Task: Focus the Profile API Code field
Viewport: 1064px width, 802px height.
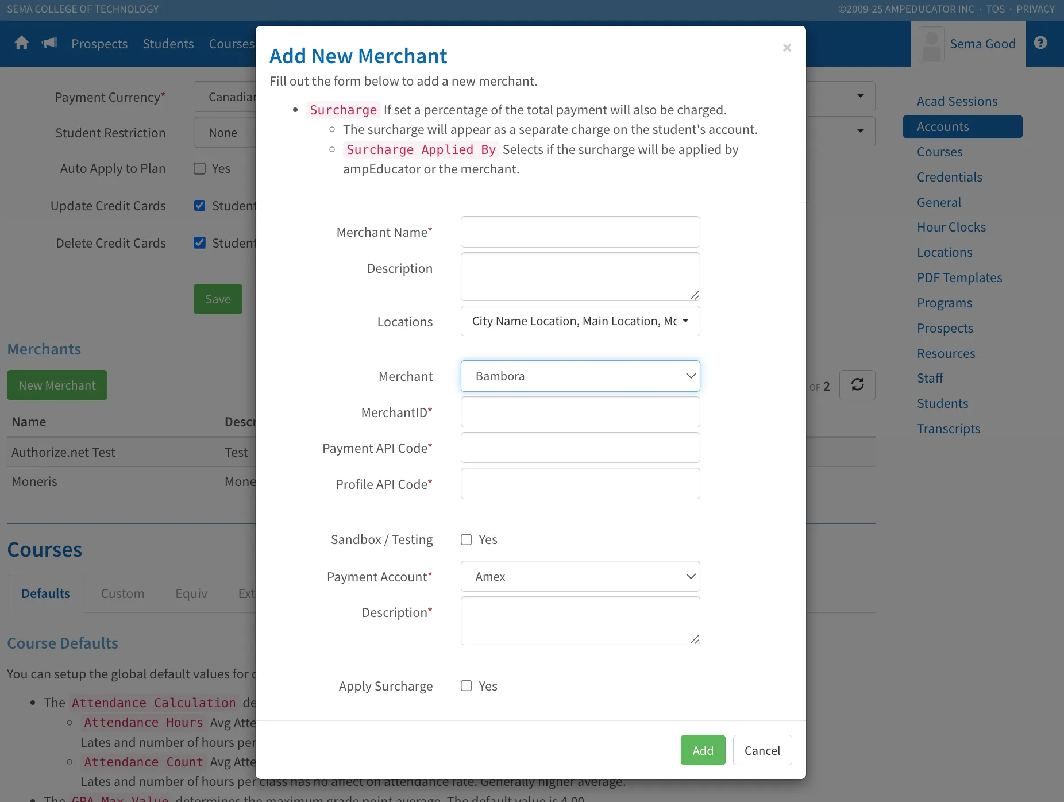Action: pyautogui.click(x=580, y=484)
